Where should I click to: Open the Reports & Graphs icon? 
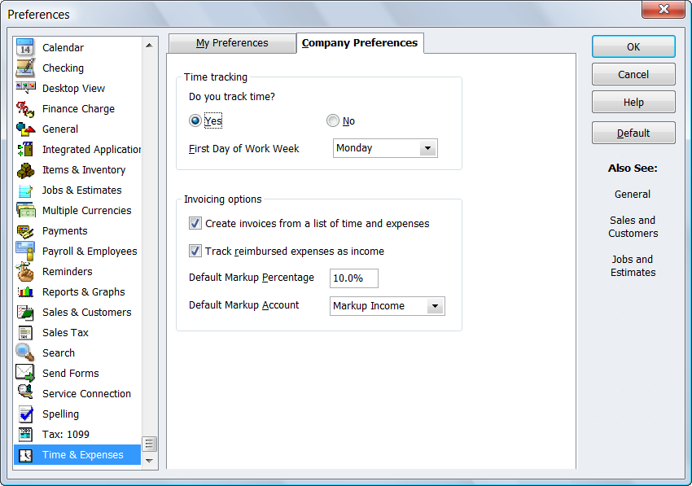pyautogui.click(x=25, y=291)
